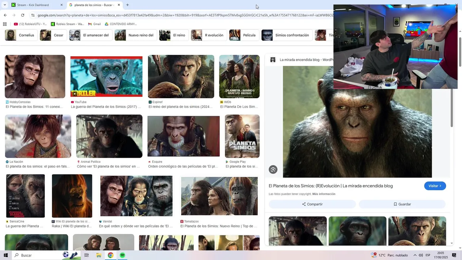Viewport: 462px width, 260px height.
Task: Close the Stream - Kick Dashboard tab
Action: (x=61, y=5)
